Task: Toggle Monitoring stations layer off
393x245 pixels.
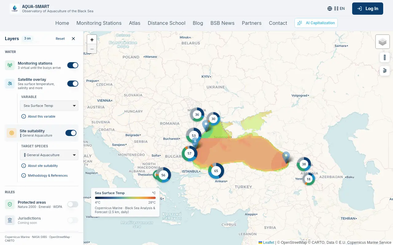Action: (73, 65)
